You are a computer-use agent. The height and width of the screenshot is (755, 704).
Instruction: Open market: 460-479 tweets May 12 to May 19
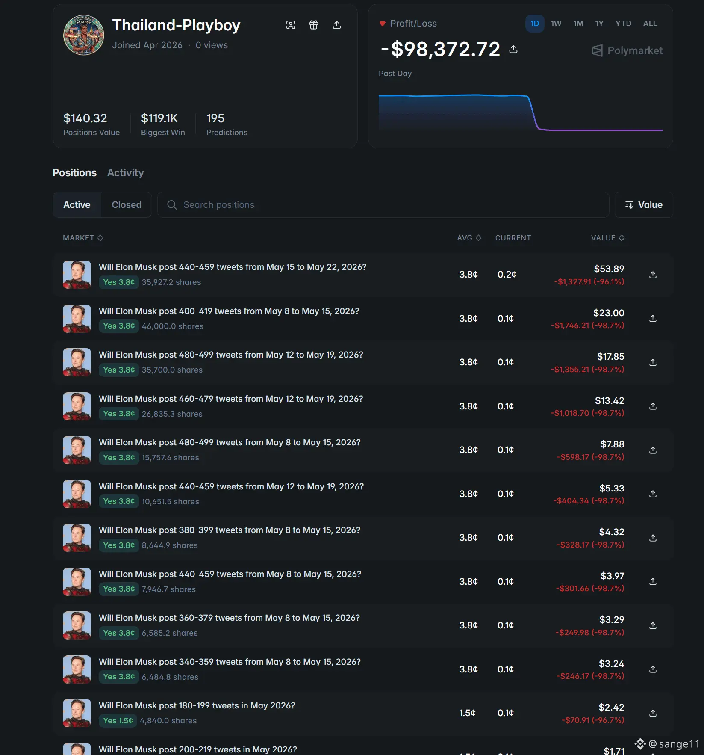pyautogui.click(x=231, y=399)
